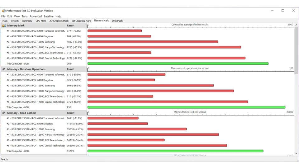This screenshot has height=168, width=299.
Task: Click the vertical scrollbar thumb
Action: 296,50
